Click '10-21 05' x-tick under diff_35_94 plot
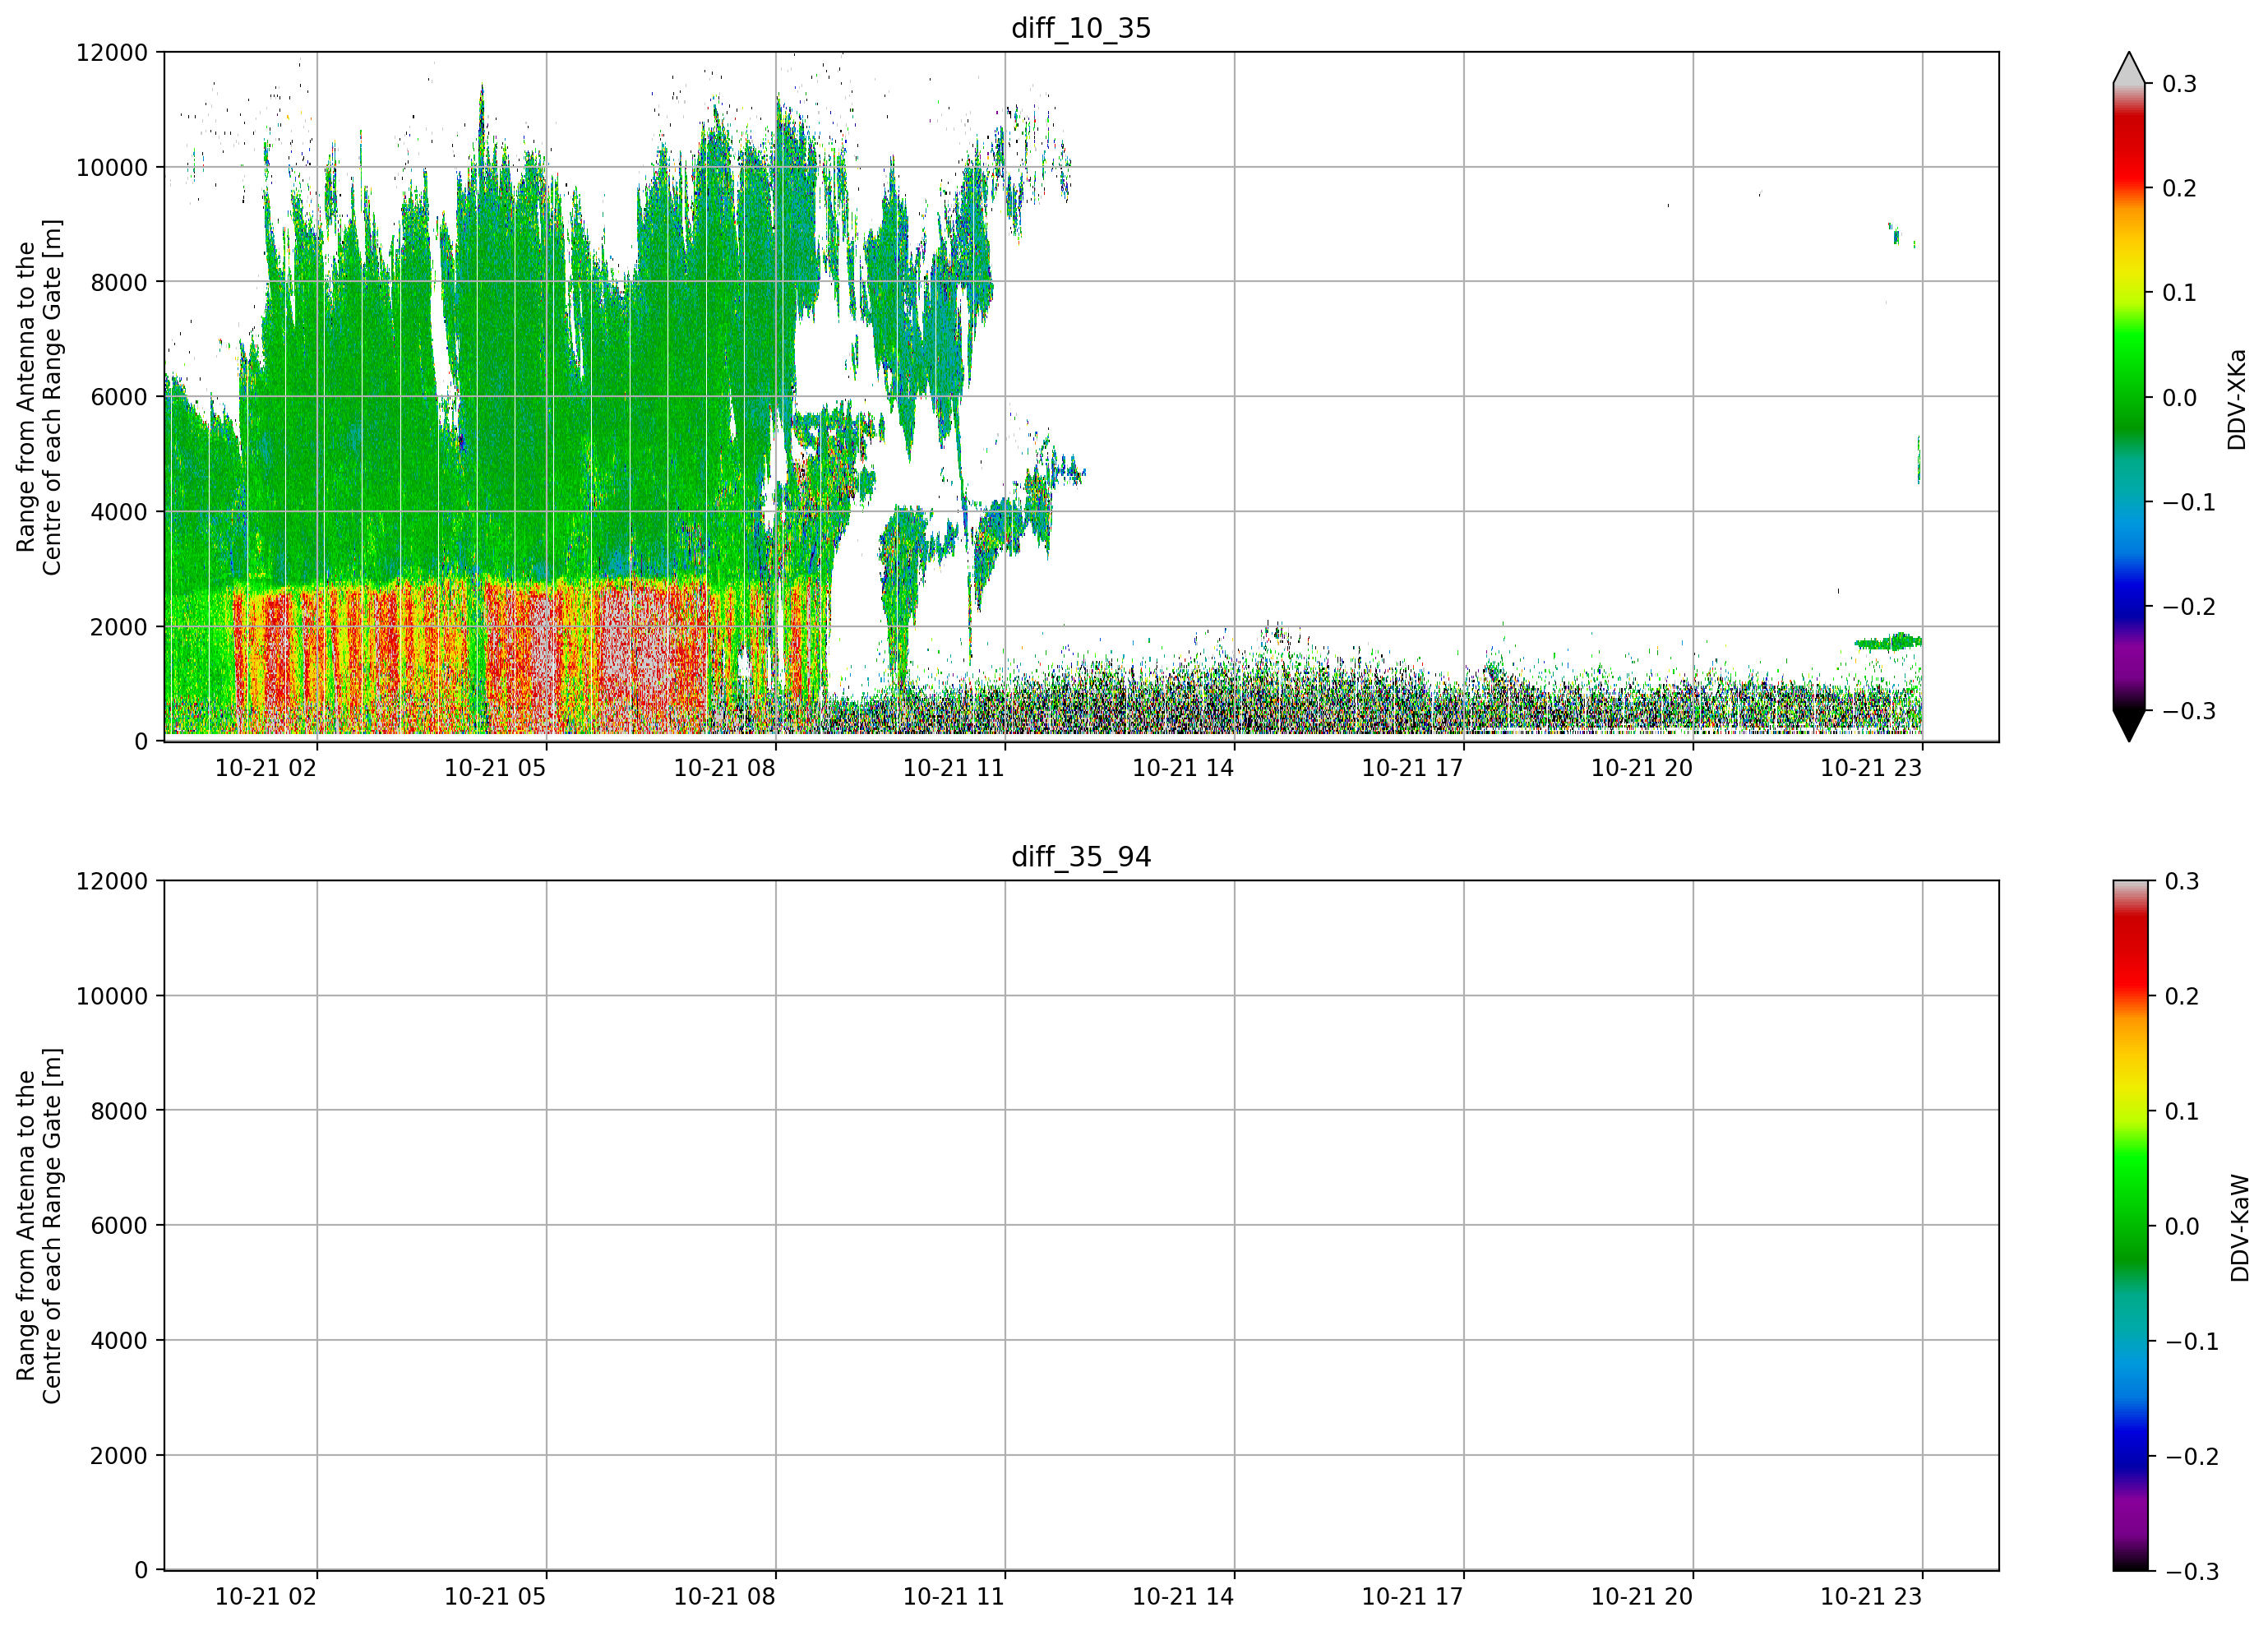Screen dimensions: 2268x1626 (x=495, y=1597)
